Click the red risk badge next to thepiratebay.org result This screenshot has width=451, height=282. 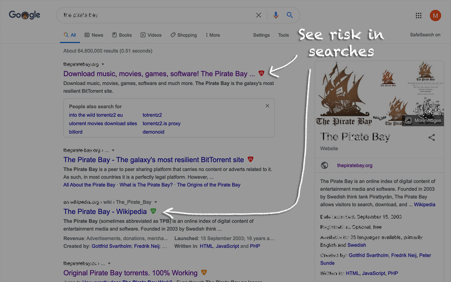(x=261, y=73)
